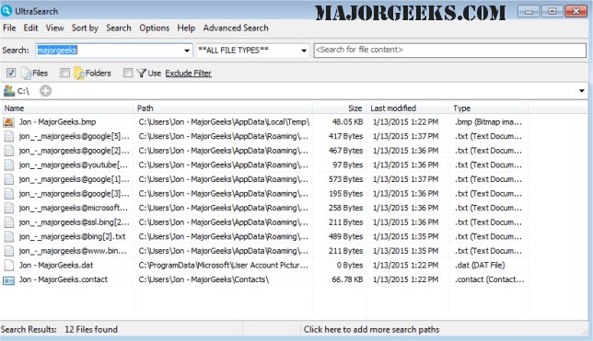Click 'Click here to add more search paths'
The height and width of the screenshot is (341, 593).
(371, 329)
